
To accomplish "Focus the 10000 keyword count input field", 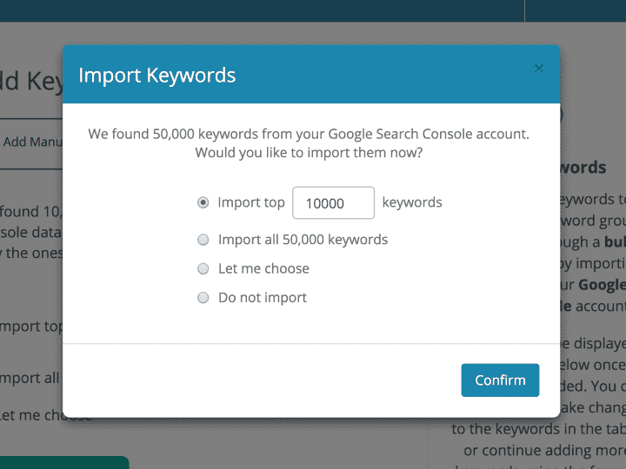I will (333, 203).
